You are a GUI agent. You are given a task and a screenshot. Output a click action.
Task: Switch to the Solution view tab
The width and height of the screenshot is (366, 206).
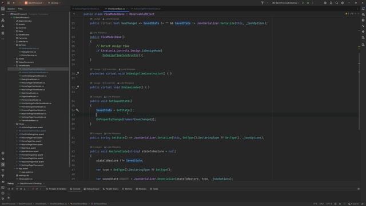point(11,9)
